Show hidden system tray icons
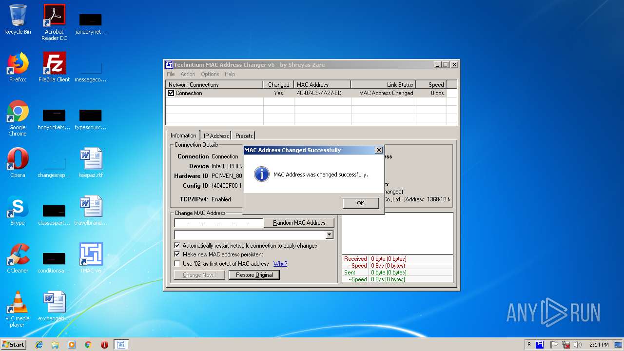 coord(529,345)
